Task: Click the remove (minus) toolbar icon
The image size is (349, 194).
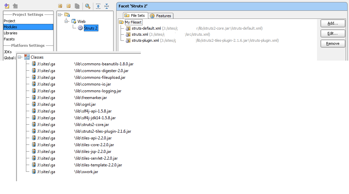Action: pyautogui.click(x=69, y=6)
